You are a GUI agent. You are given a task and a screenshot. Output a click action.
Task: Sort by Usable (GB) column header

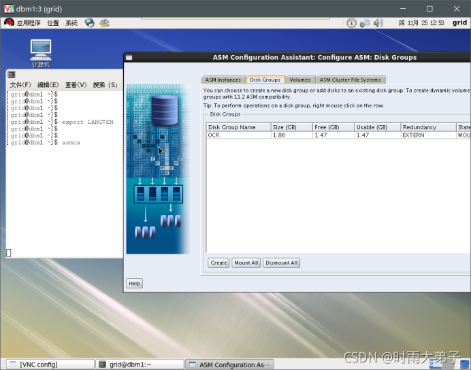(x=378, y=127)
